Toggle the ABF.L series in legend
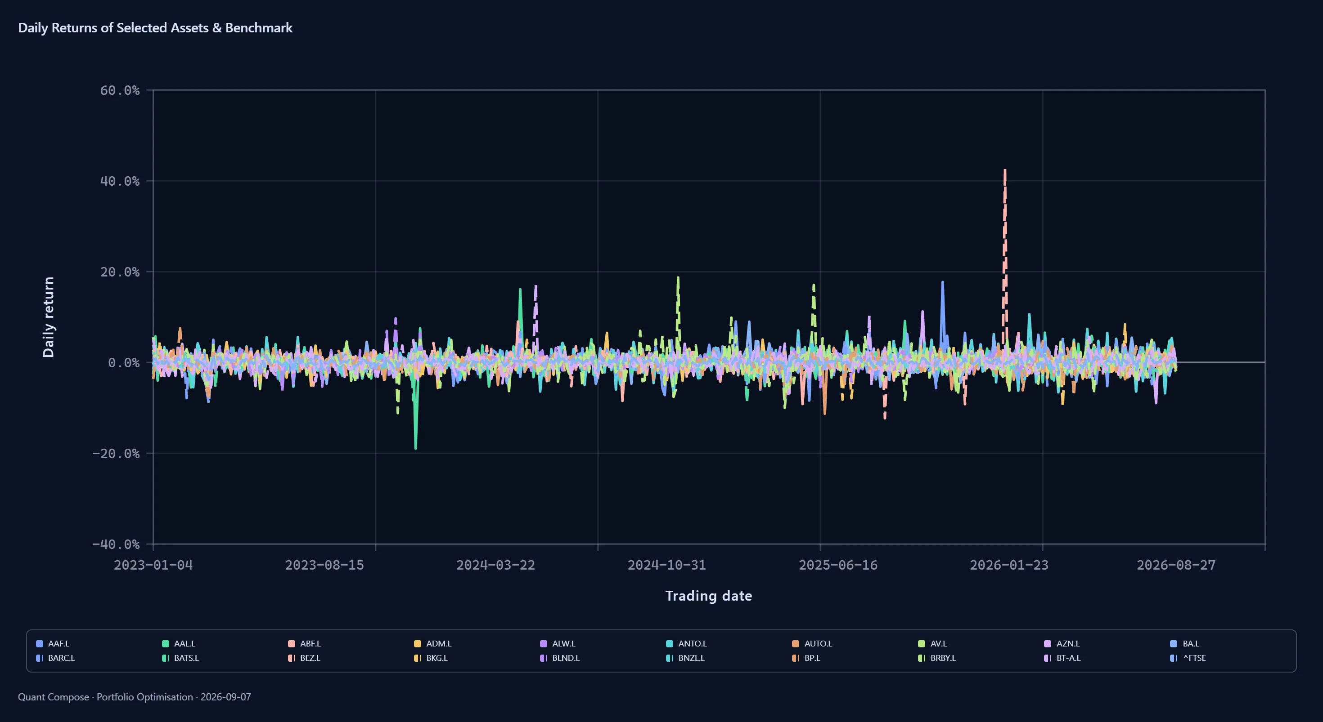This screenshot has height=722, width=1323. coord(305,643)
